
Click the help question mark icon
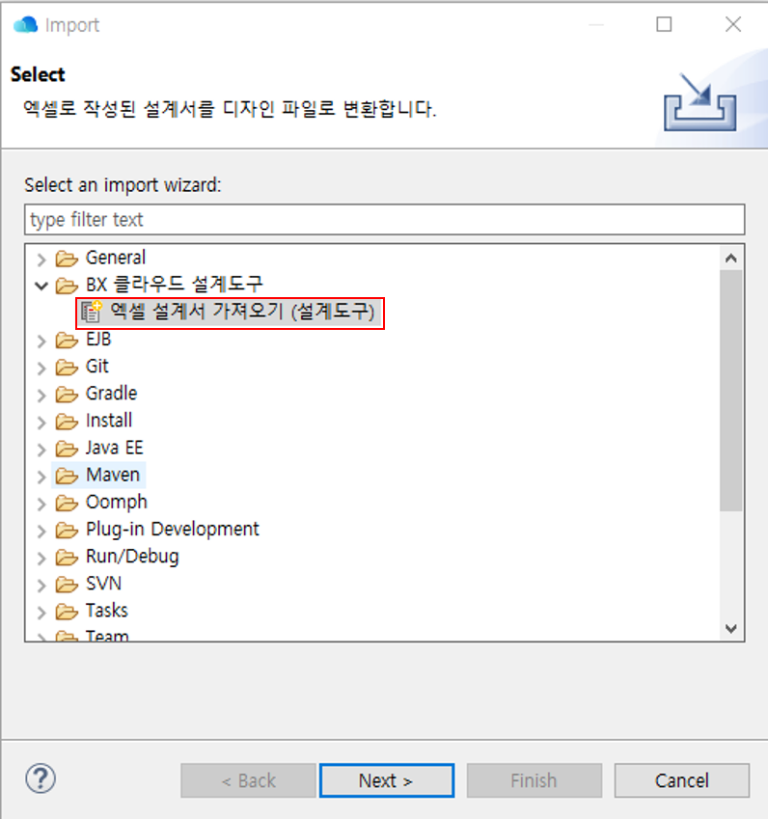click(42, 778)
